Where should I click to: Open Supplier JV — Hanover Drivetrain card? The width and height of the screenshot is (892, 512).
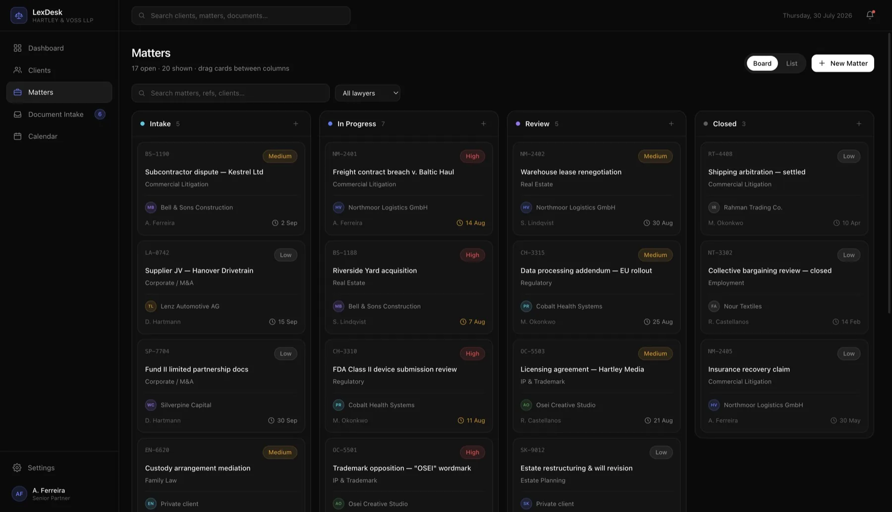pyautogui.click(x=221, y=287)
